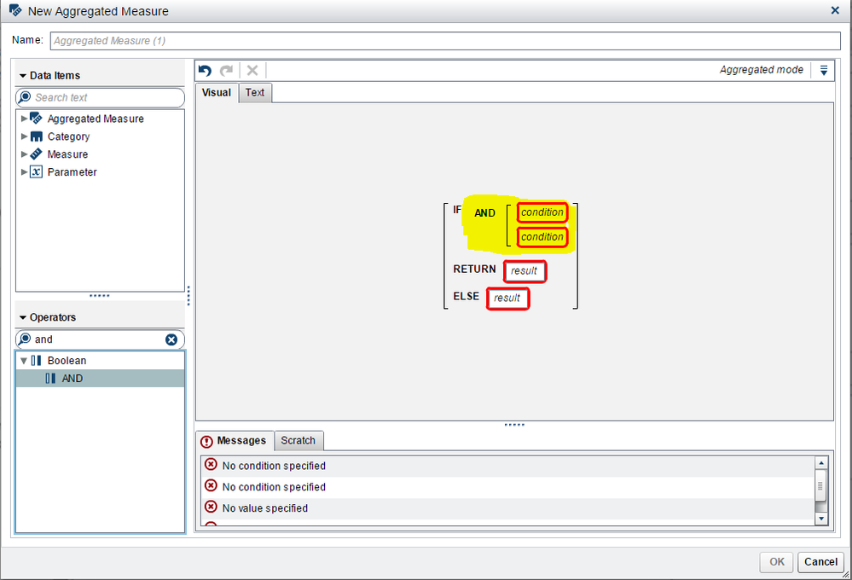Viewport: 852px width, 580px height.
Task: Click the Operators search magnifier icon
Action: pos(25,339)
